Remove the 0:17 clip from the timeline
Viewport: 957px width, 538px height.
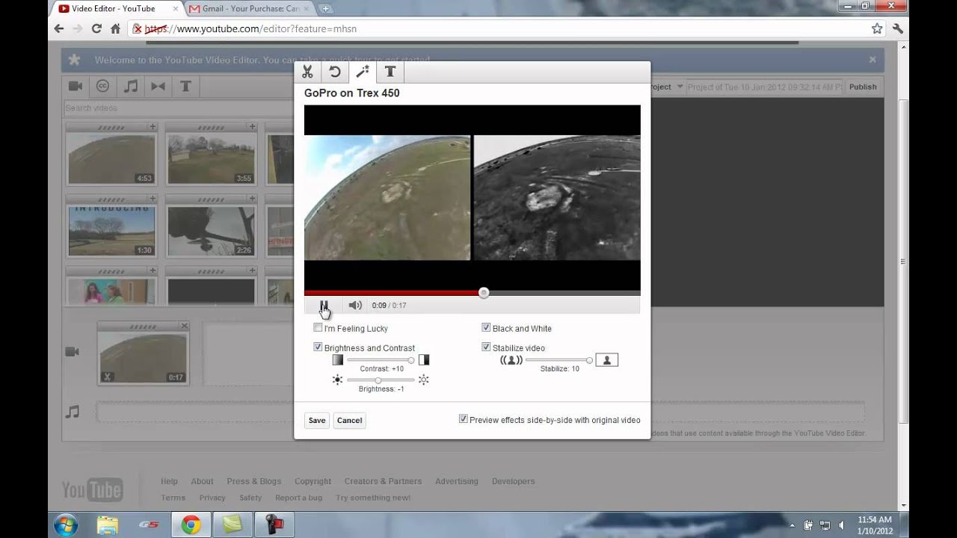[184, 326]
